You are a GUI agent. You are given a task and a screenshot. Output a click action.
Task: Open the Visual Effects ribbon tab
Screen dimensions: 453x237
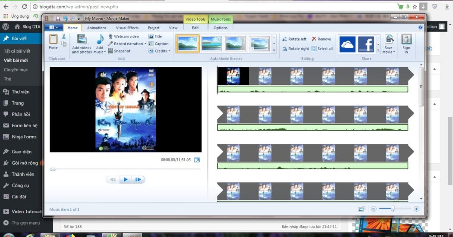[x=127, y=28]
